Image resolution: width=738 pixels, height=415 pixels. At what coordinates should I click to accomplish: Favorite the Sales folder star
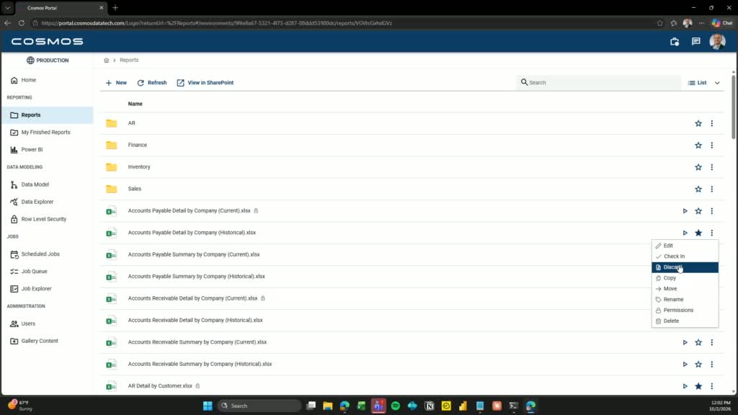[698, 189]
